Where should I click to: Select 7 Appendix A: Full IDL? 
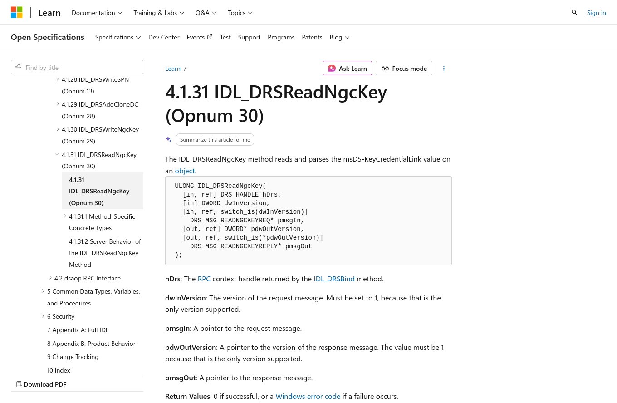pyautogui.click(x=78, y=330)
